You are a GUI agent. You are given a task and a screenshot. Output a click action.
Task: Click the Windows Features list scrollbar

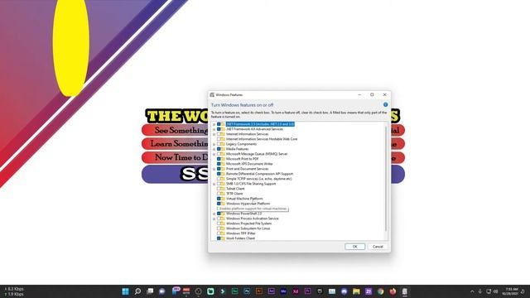tap(386, 179)
